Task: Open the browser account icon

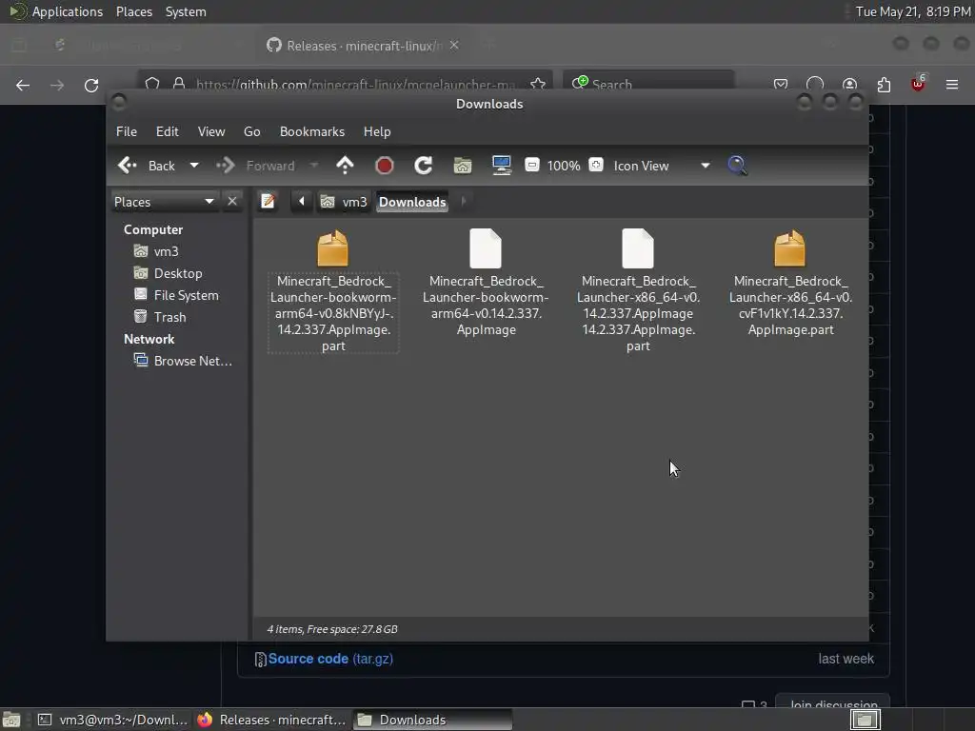Action: click(849, 85)
